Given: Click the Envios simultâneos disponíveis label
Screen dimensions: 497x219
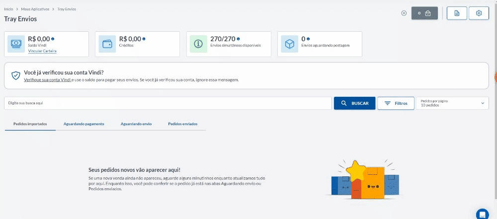Looking at the screenshot, I should pyautogui.click(x=236, y=46).
